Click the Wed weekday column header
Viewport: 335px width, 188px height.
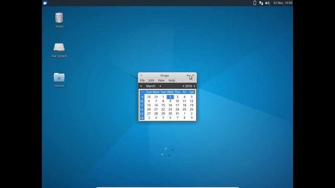(x=170, y=92)
